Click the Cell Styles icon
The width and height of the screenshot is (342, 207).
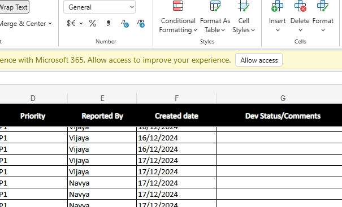(244, 6)
